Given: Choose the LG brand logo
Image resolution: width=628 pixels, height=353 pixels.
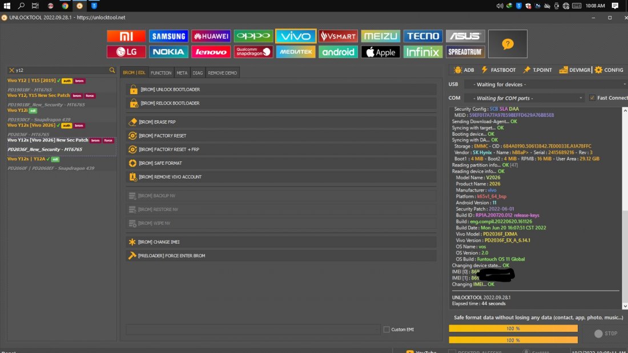Looking at the screenshot, I should click(126, 52).
